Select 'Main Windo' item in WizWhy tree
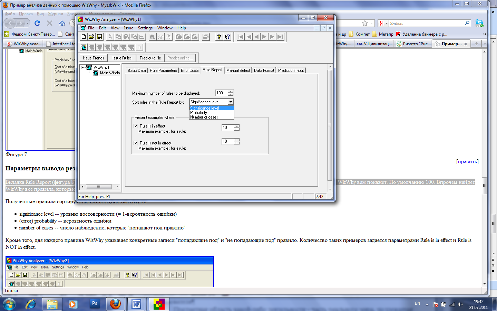Viewport: 497px width, 311px height. (110, 73)
